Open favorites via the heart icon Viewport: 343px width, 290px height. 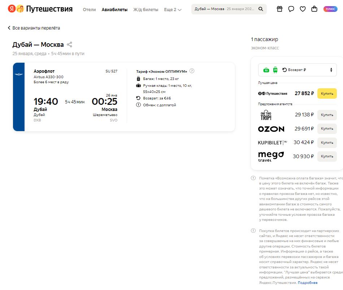[x=303, y=9]
